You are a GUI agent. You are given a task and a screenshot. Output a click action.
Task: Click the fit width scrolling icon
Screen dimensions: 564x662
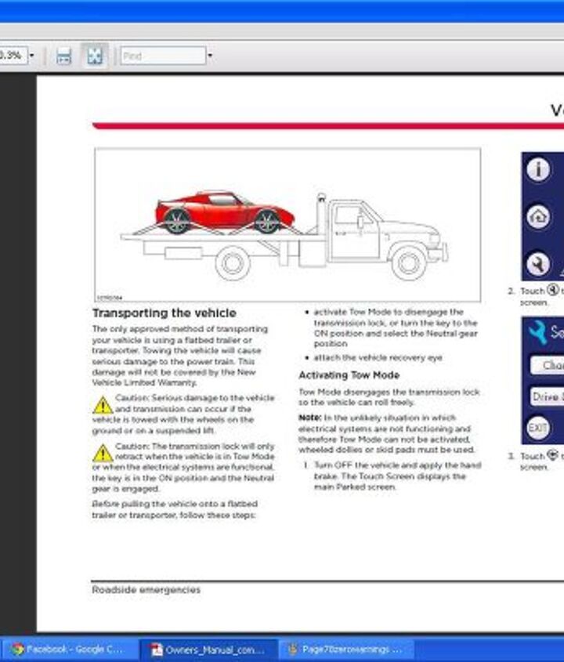64,56
